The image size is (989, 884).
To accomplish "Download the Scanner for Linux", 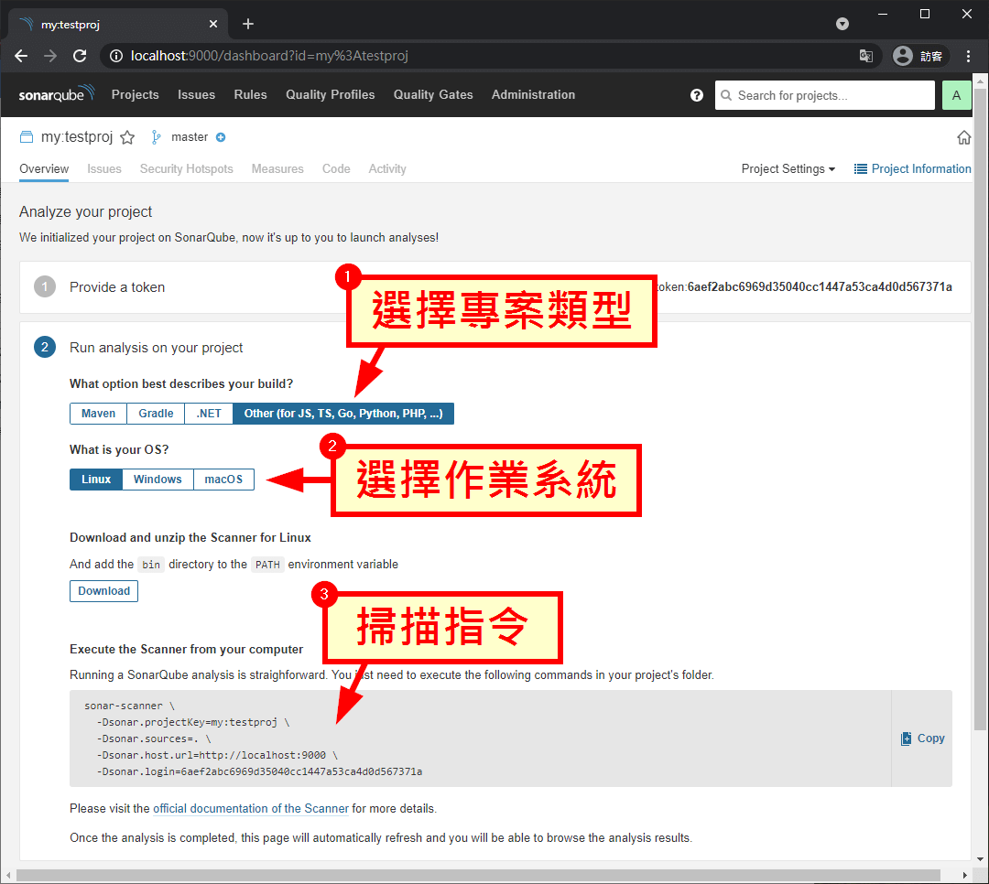I will click(104, 591).
